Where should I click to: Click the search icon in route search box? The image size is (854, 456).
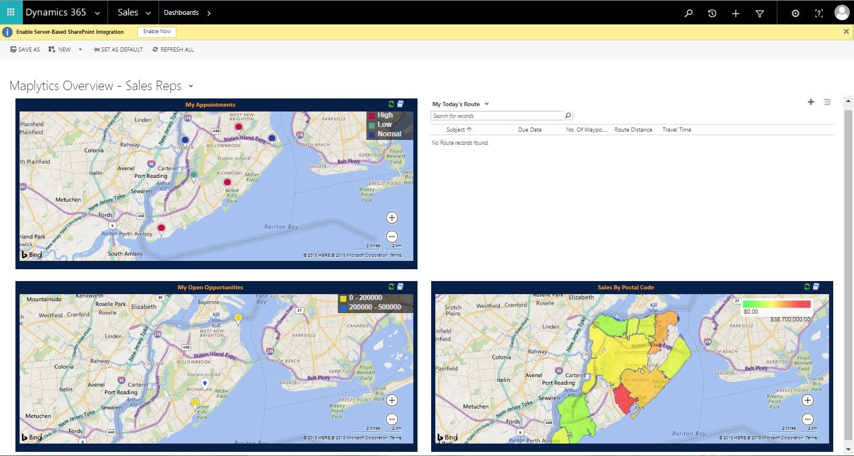(x=568, y=116)
